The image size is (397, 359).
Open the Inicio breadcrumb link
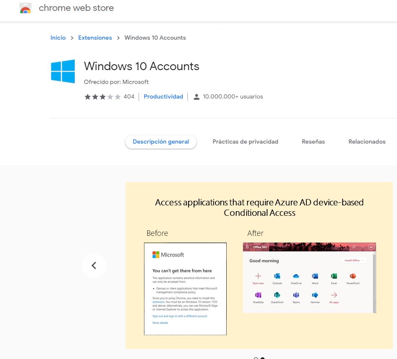(58, 38)
